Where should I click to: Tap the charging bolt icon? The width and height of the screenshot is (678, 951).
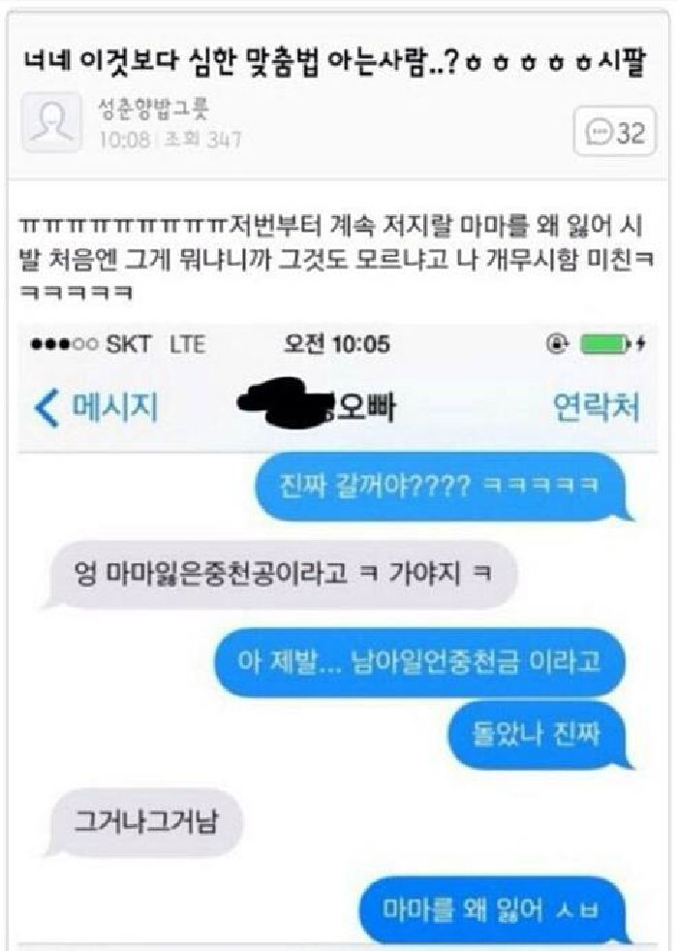(641, 344)
